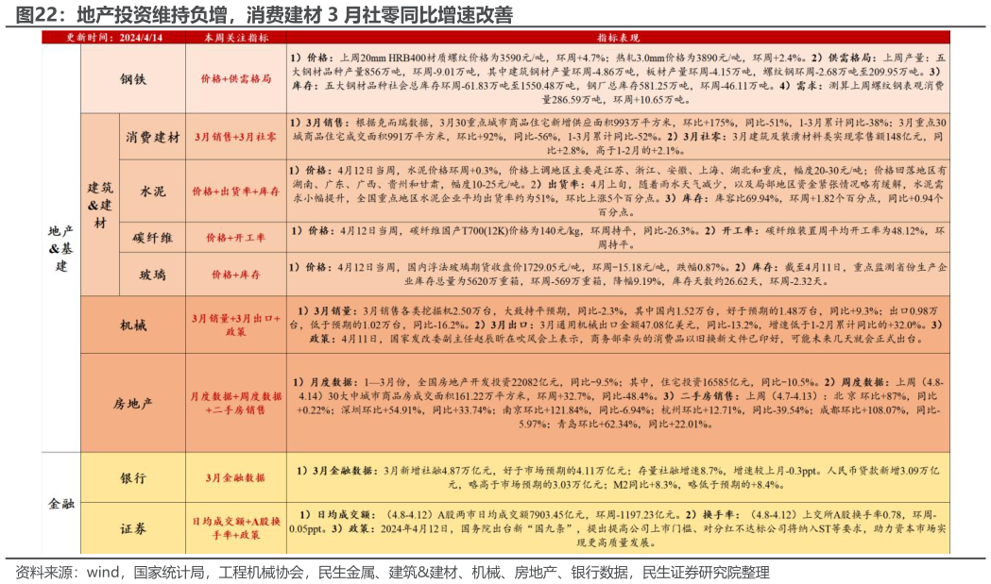Select the '消费建材' row label
Image resolution: width=991 pixels, height=584 pixels.
point(152,137)
